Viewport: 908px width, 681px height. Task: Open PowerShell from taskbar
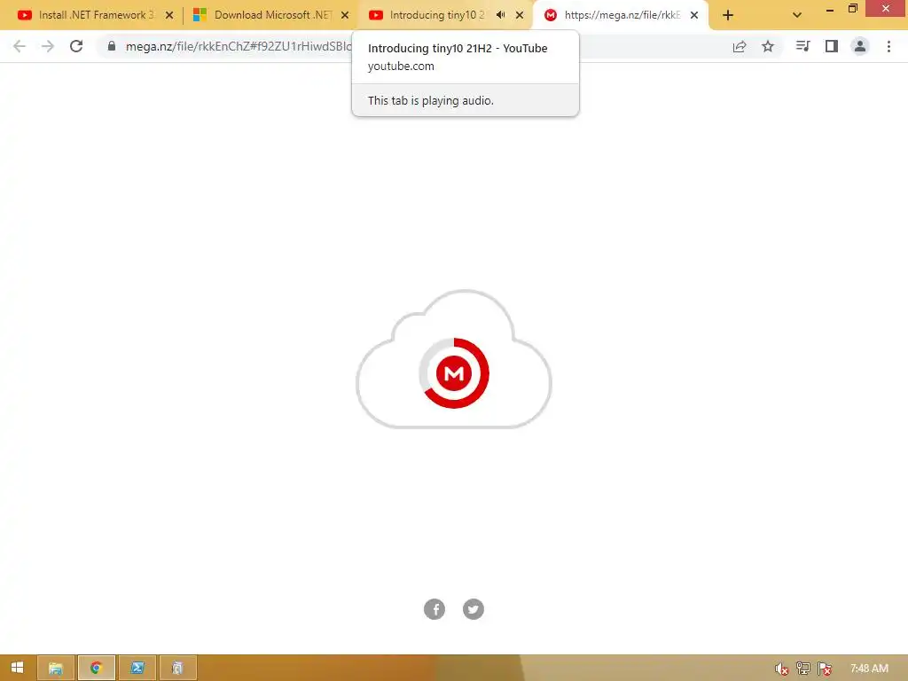(137, 668)
